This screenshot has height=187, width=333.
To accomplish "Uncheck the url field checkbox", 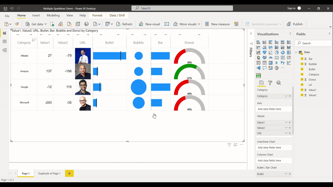I will click(302, 85).
